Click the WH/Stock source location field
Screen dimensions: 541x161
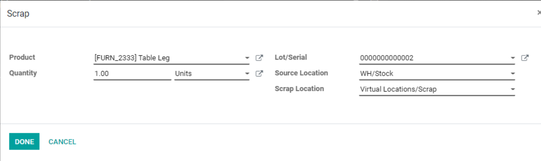(433, 73)
